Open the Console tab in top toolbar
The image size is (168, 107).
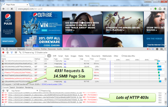[x=66, y=49]
